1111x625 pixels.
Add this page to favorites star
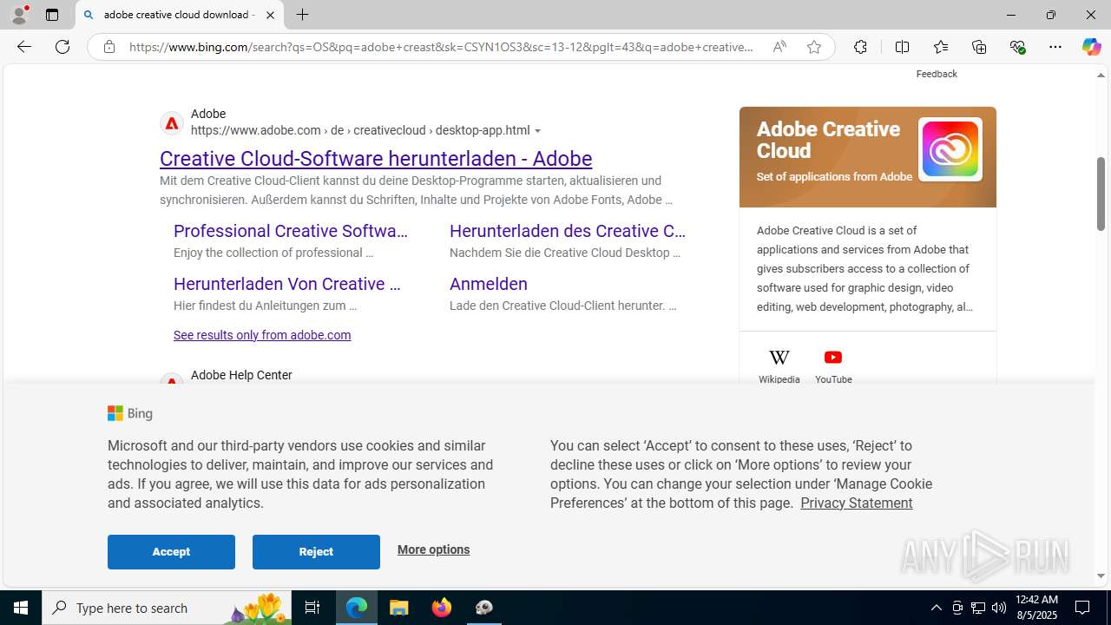814,47
